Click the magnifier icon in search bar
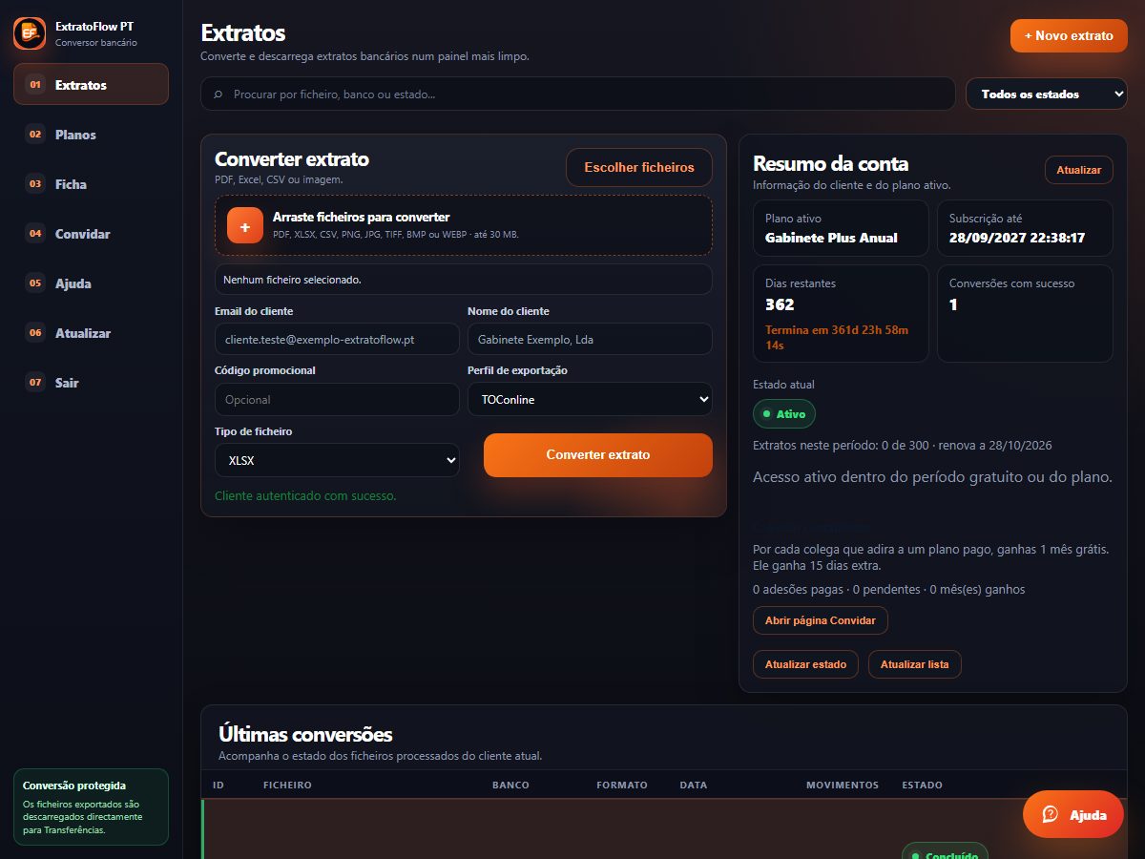The image size is (1145, 859). (218, 94)
